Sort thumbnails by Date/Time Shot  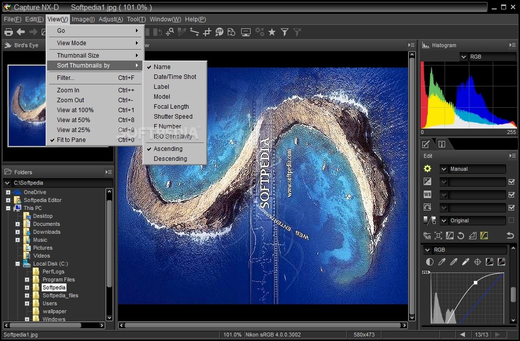tap(175, 76)
